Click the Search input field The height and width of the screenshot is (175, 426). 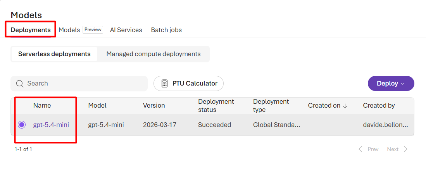pyautogui.click(x=79, y=83)
